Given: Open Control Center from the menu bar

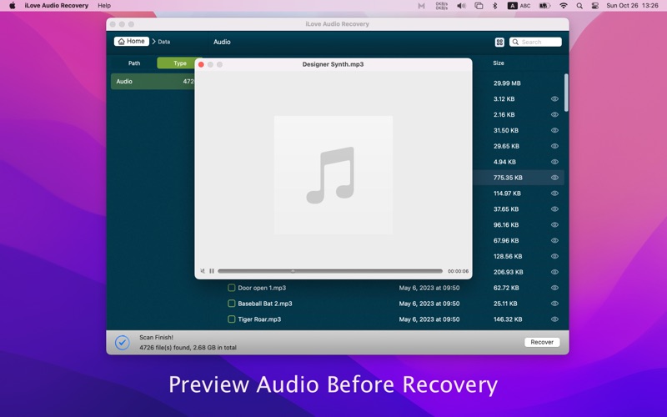Looking at the screenshot, I should click(595, 6).
